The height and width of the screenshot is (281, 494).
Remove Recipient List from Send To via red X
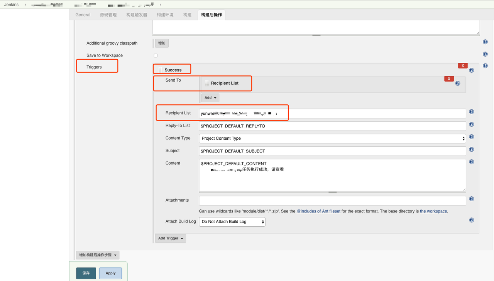449,78
